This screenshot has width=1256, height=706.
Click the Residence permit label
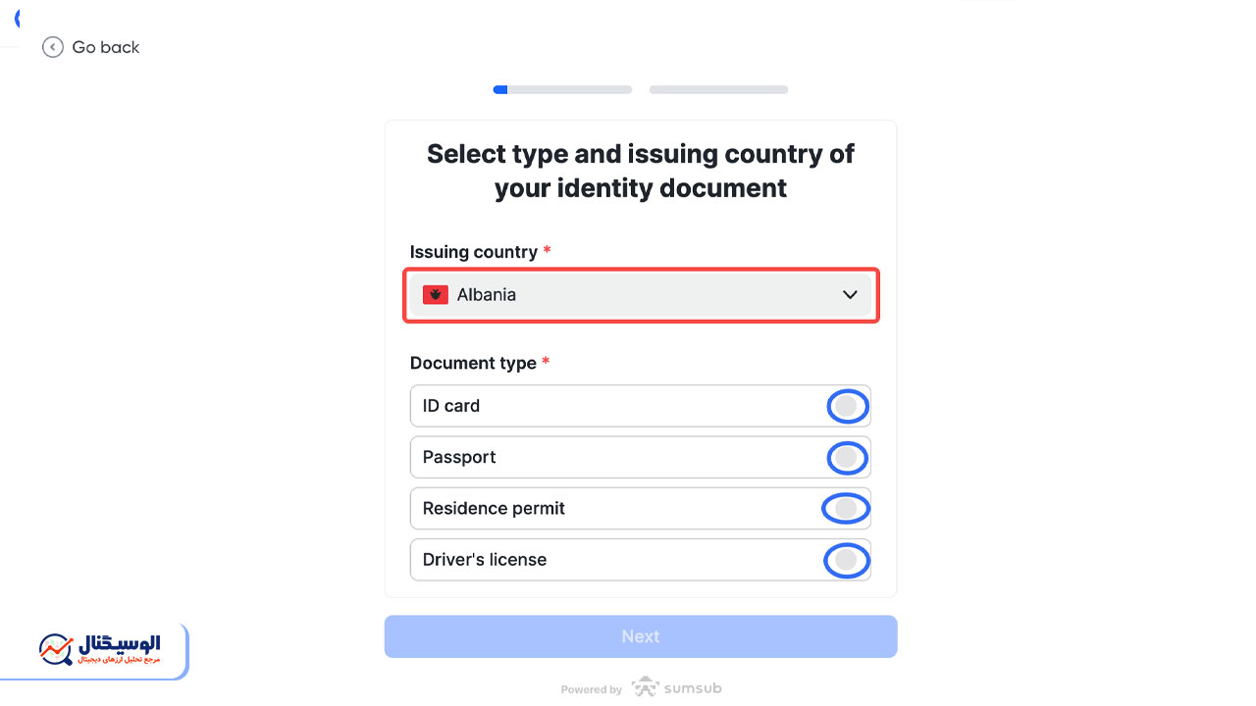point(494,508)
